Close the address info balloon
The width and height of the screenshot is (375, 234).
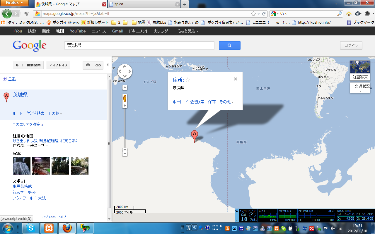235,79
